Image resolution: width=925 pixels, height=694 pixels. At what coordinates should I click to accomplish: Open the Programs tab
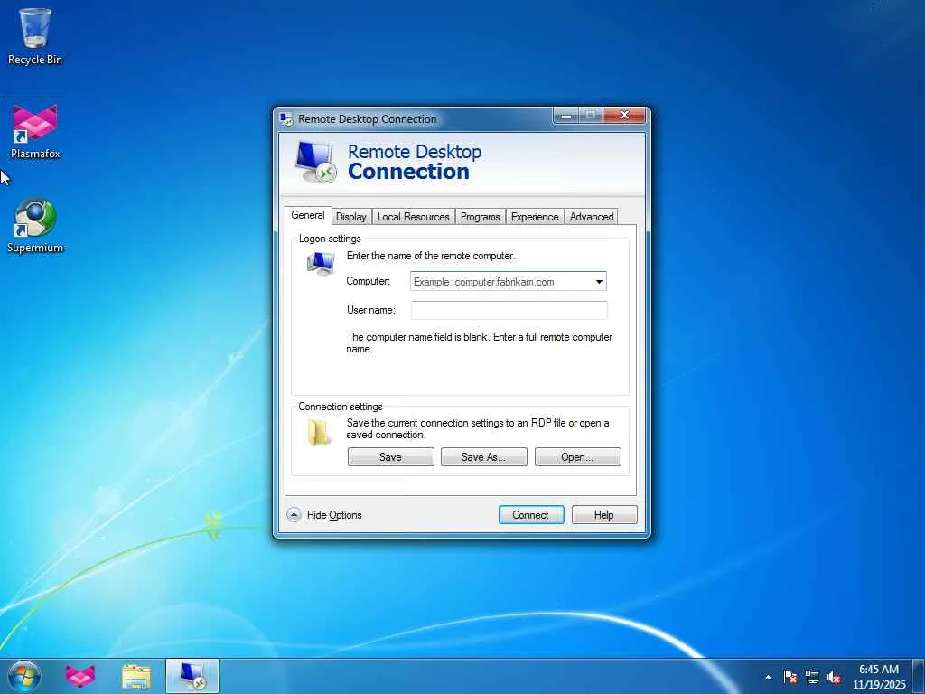(481, 217)
